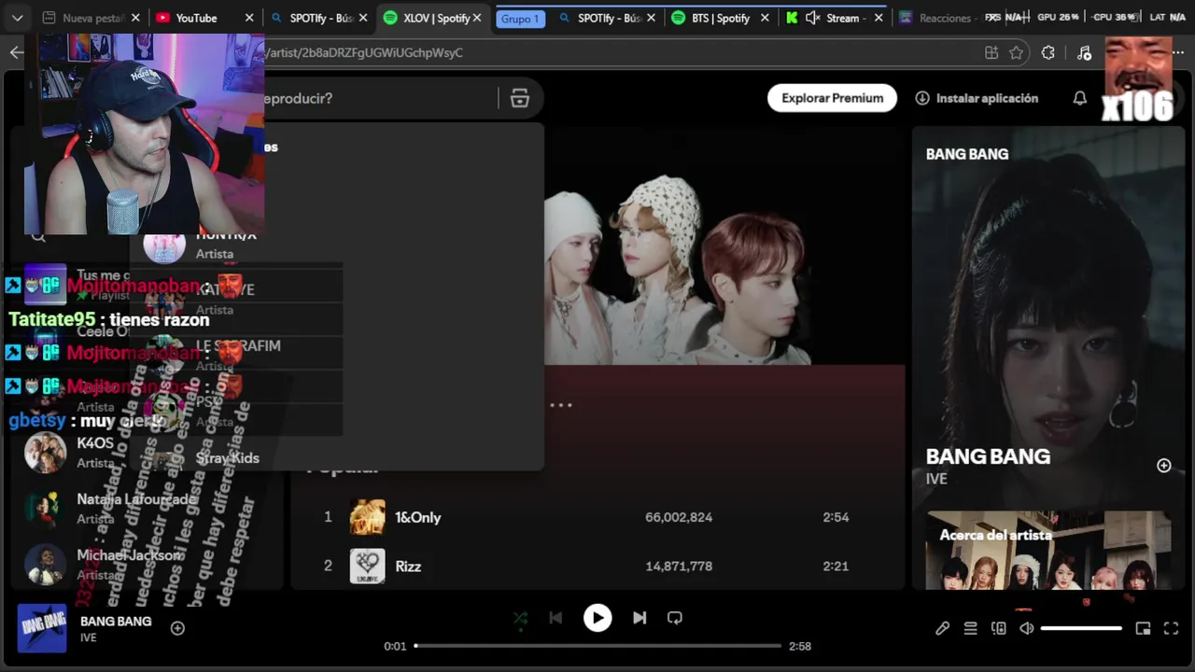Adjust the volume slider
Viewport: 1195px width, 672px height.
(1081, 628)
